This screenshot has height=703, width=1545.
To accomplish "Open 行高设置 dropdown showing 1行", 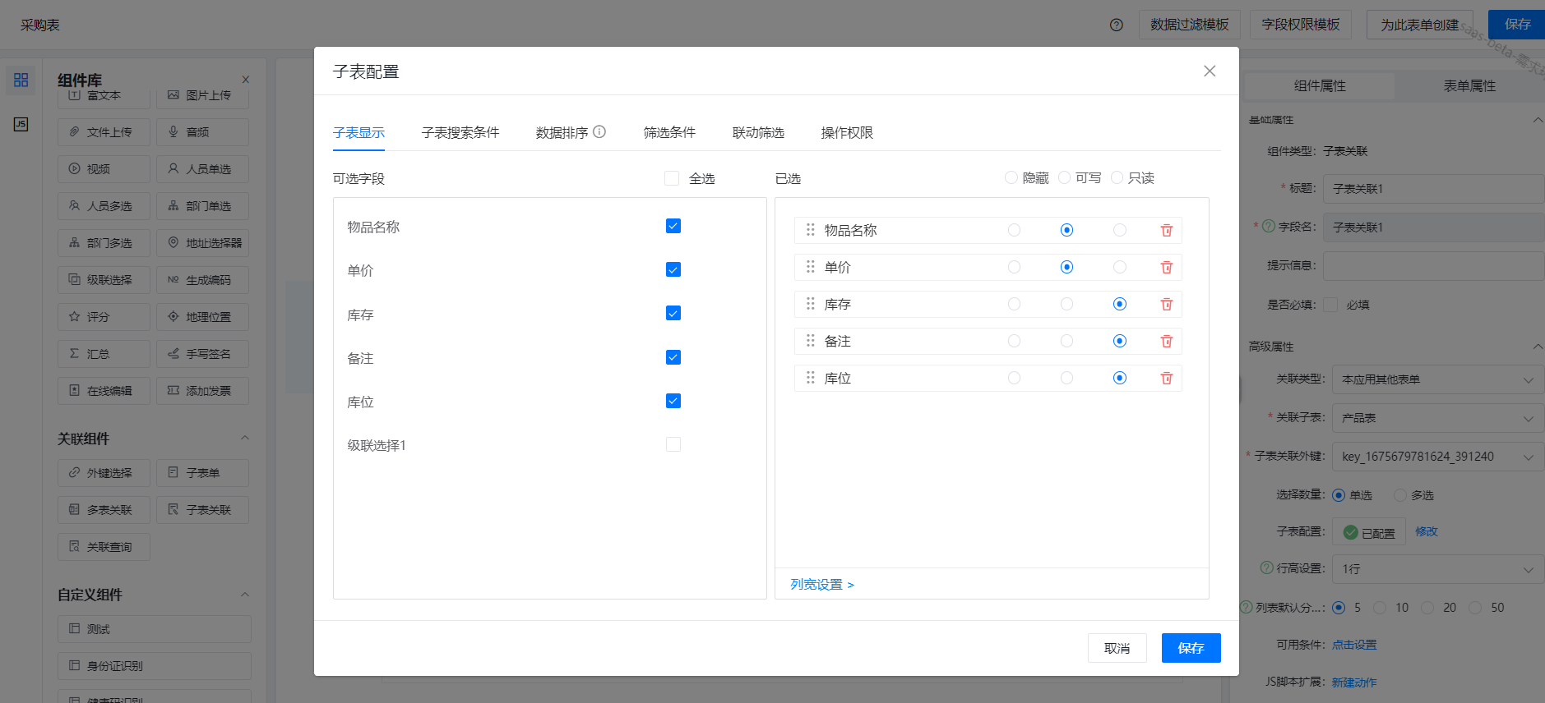I will 1437,569.
